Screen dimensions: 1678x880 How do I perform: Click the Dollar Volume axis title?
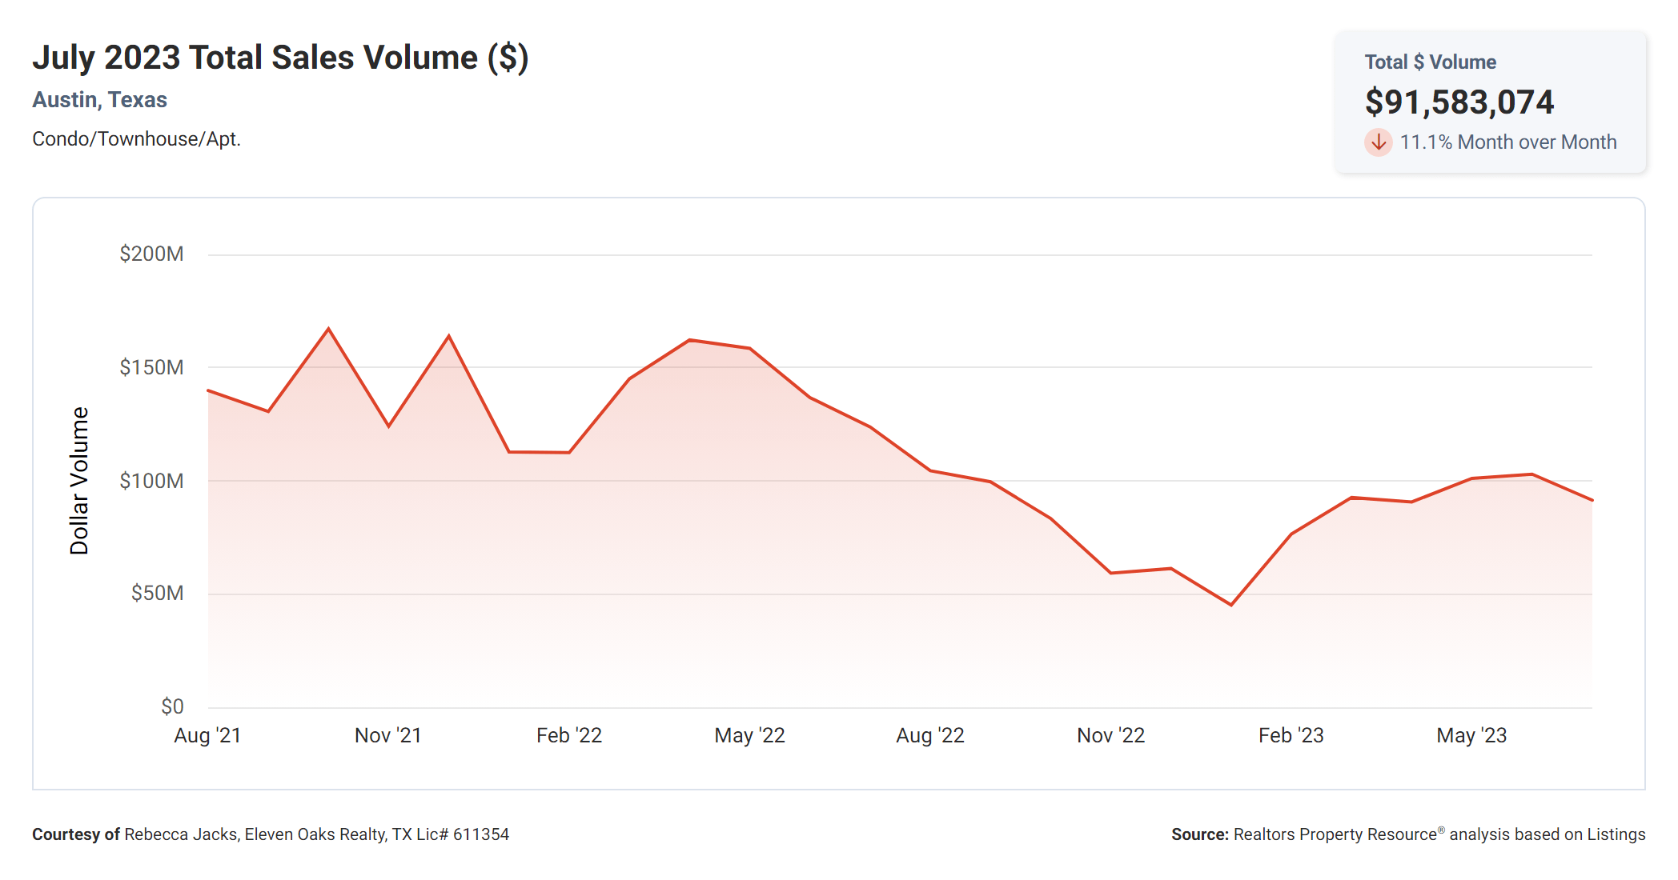point(79,480)
